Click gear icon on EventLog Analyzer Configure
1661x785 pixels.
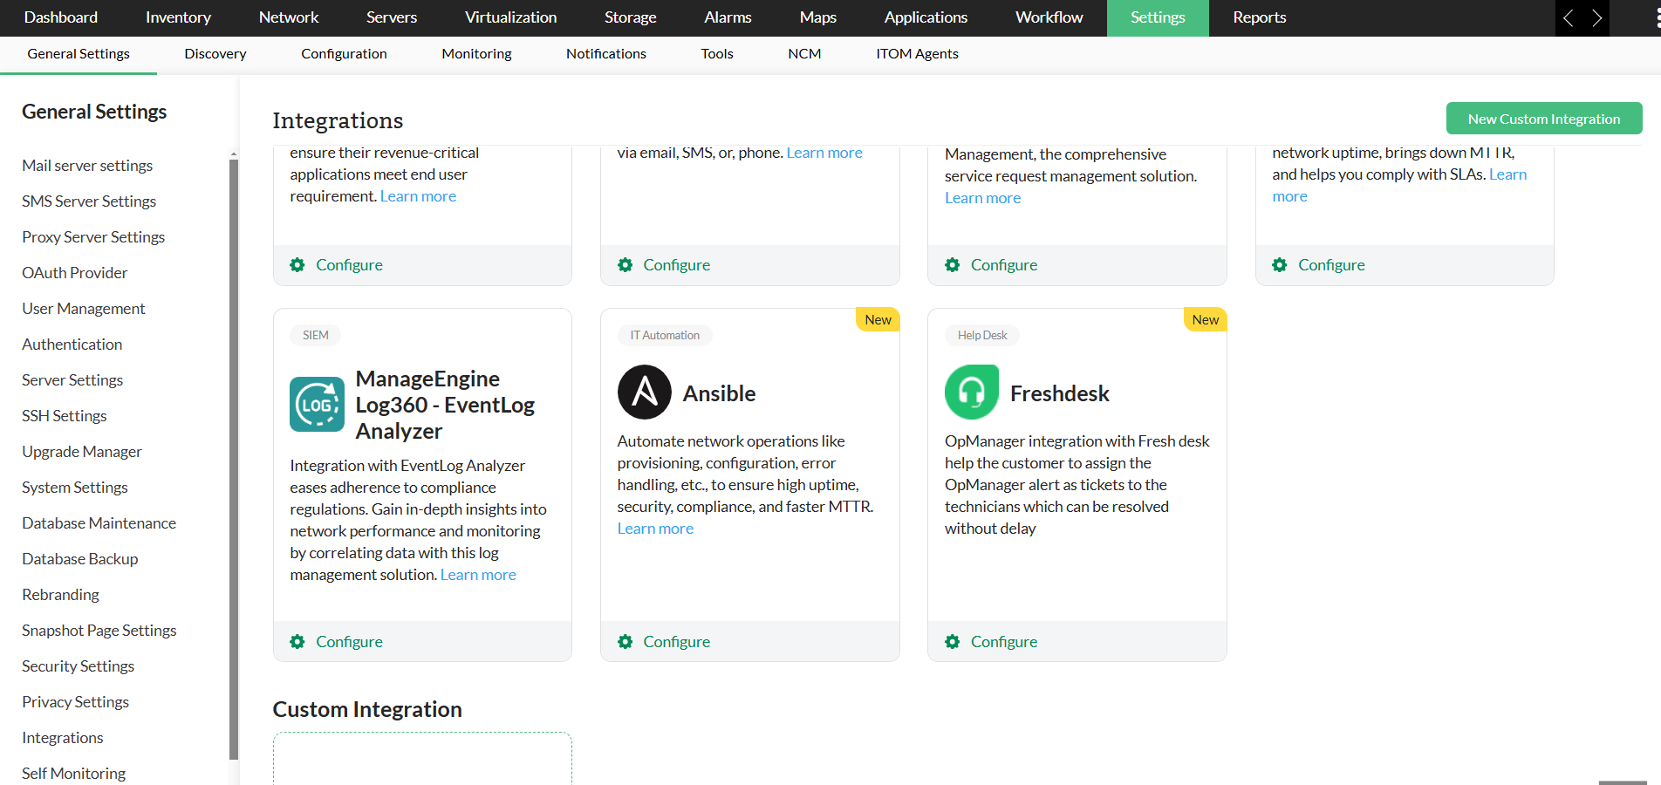pos(297,642)
